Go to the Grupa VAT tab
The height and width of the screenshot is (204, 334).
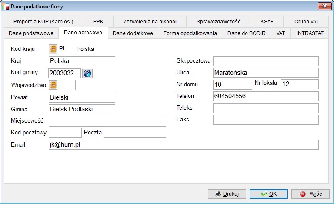306,21
